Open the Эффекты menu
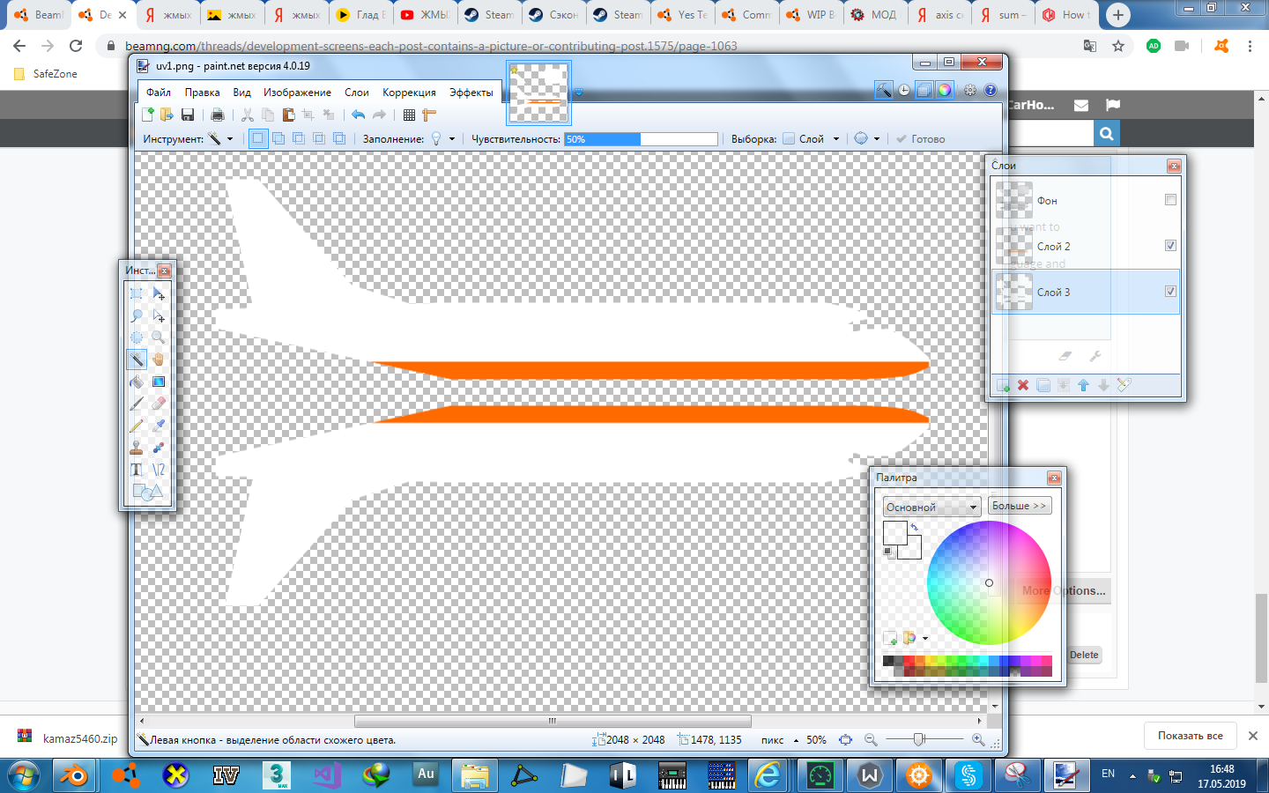 pyautogui.click(x=471, y=93)
